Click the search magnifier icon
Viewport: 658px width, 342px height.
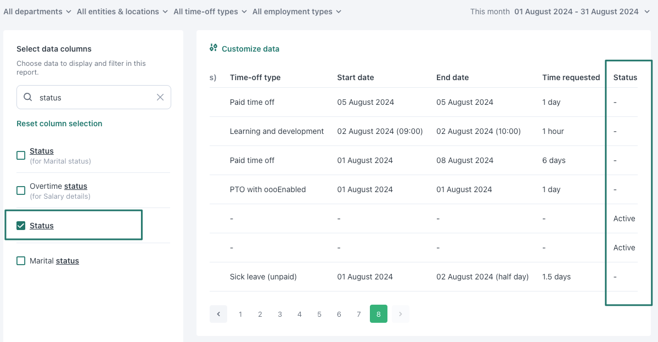27,97
